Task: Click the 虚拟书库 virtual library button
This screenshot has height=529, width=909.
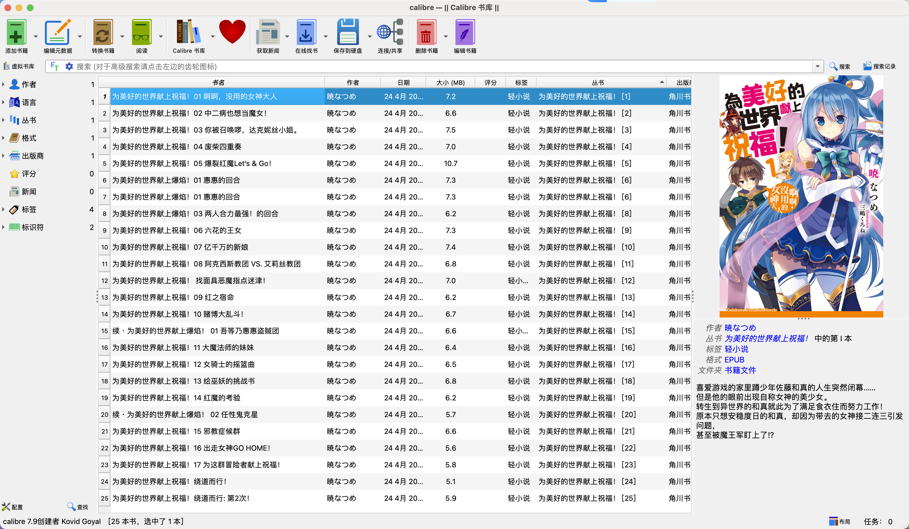Action: pyautogui.click(x=19, y=66)
